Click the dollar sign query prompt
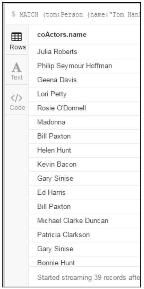 tap(13, 14)
